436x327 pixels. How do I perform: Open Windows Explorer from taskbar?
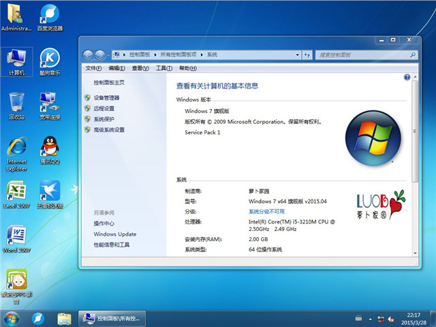tap(64, 319)
